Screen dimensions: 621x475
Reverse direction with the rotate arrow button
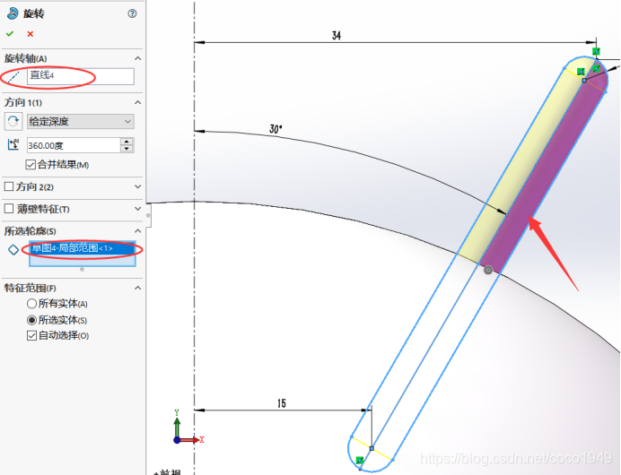point(13,121)
